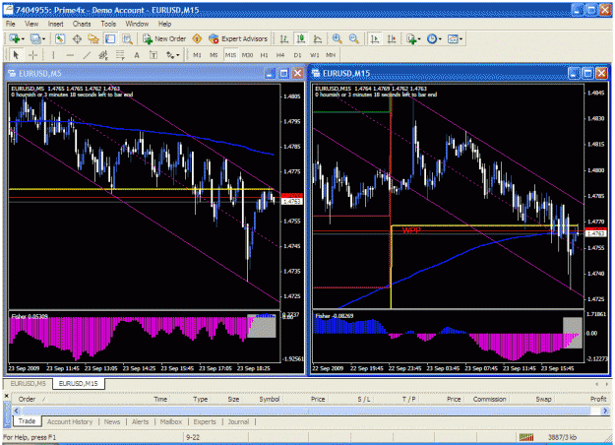Image resolution: width=615 pixels, height=445 pixels.
Task: Zoom in on the chart
Action: pos(337,38)
